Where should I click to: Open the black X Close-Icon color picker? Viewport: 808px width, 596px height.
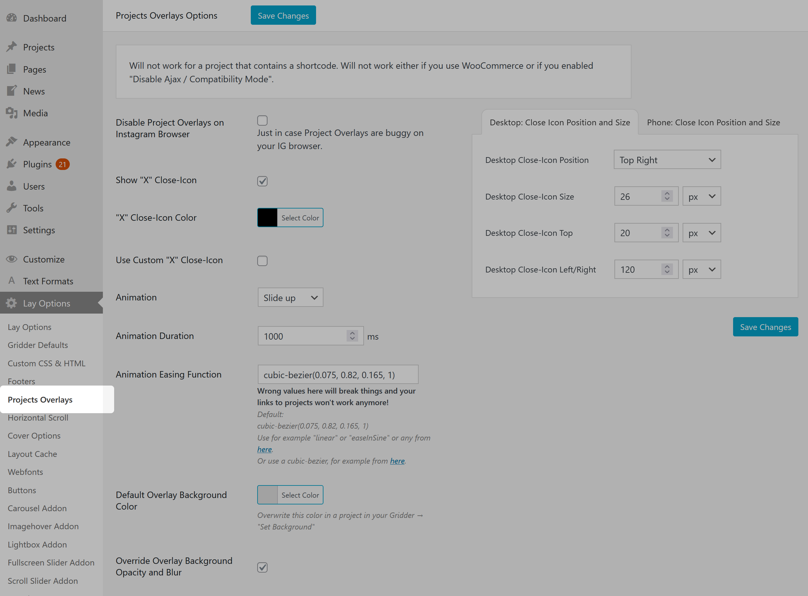click(x=267, y=217)
